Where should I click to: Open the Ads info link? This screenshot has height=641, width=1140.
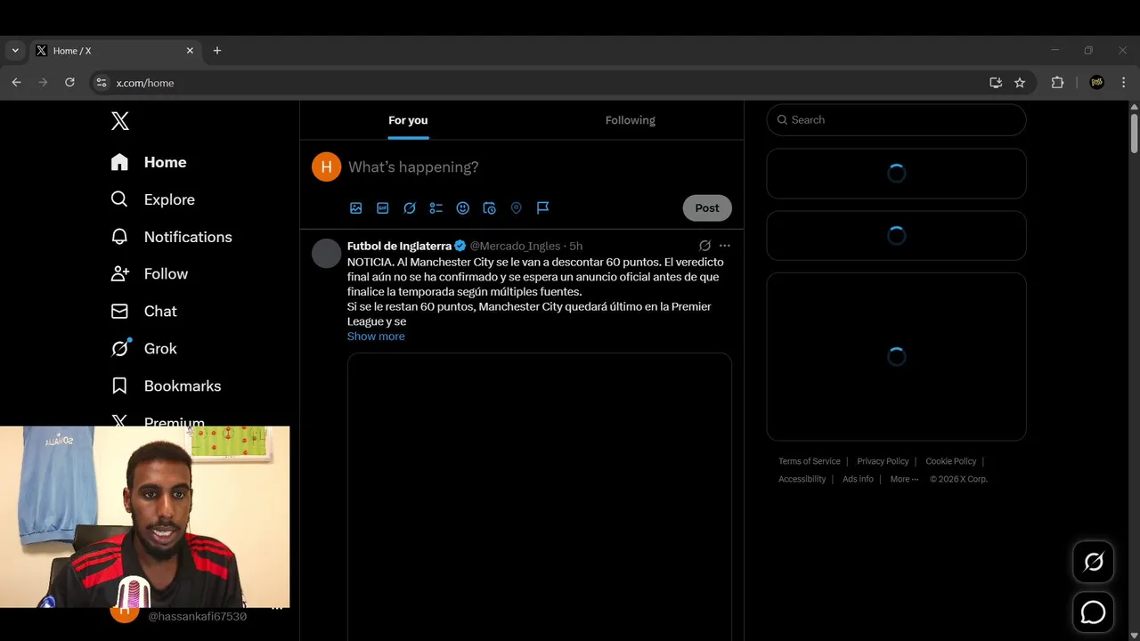(x=858, y=479)
